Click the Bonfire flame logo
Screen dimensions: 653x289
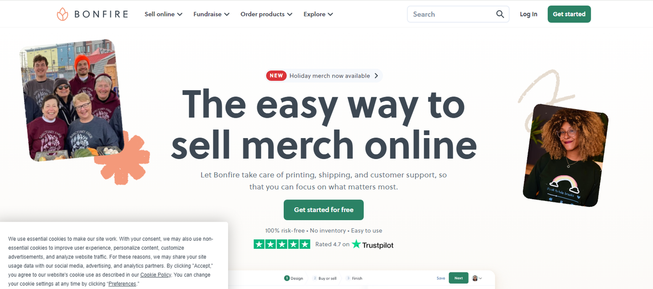62,14
